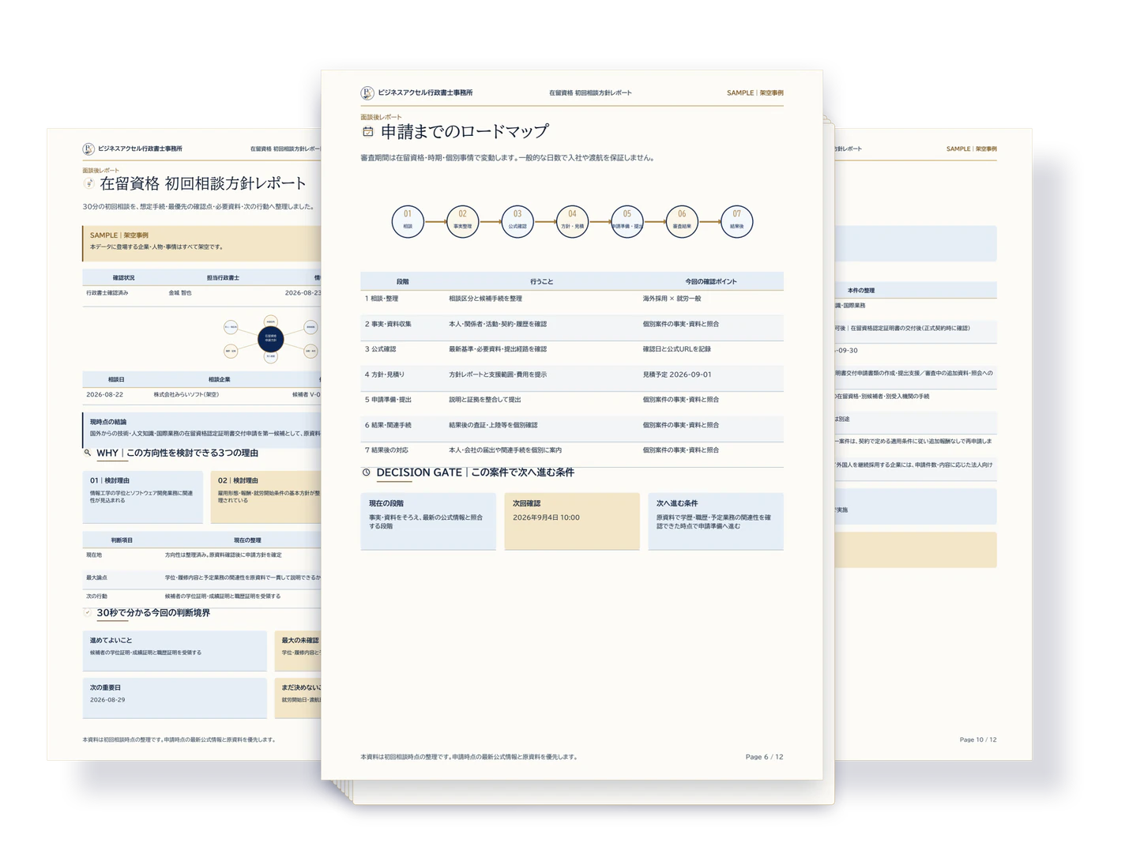1144x858 pixels.
Task: Click the row label 3 公式確認
Action: point(380,349)
